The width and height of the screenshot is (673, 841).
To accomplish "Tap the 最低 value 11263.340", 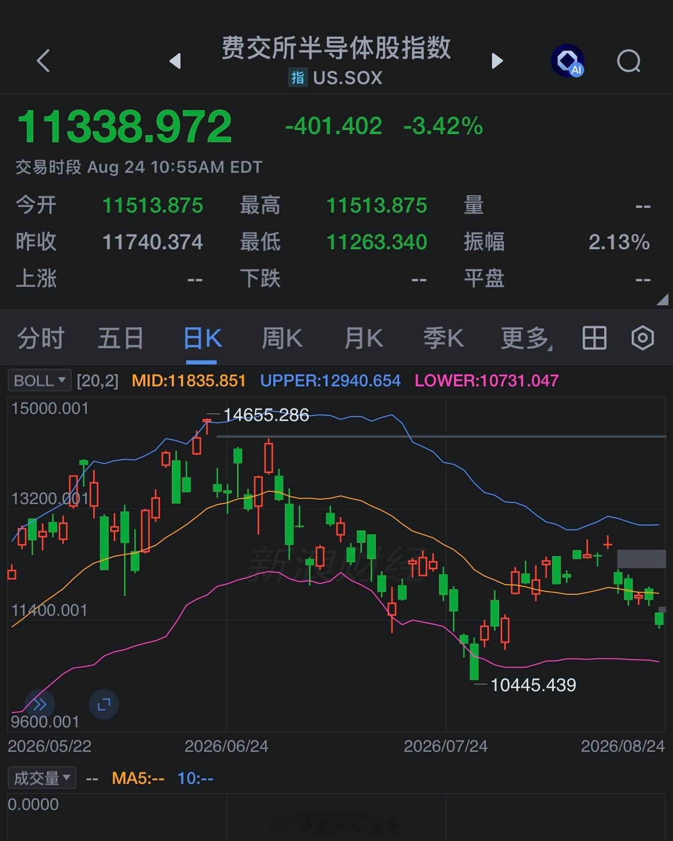I will [377, 242].
